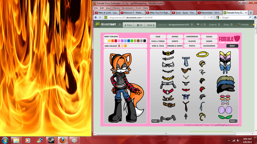
Task: Open the messages envelope icon
Action: (198, 24)
